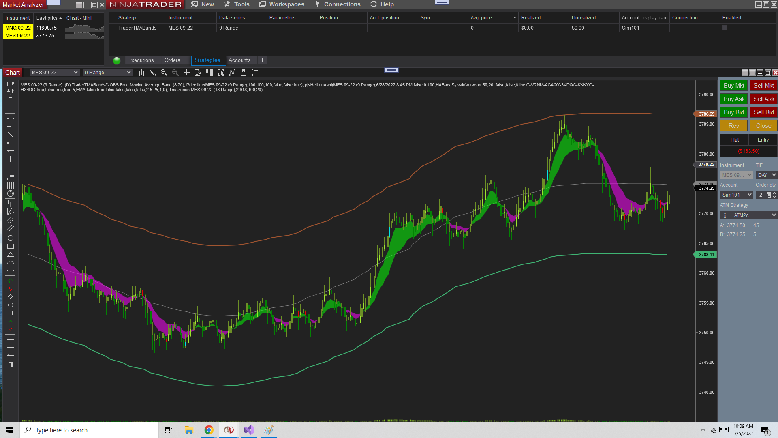Click the Buy Mkt button

pos(733,86)
